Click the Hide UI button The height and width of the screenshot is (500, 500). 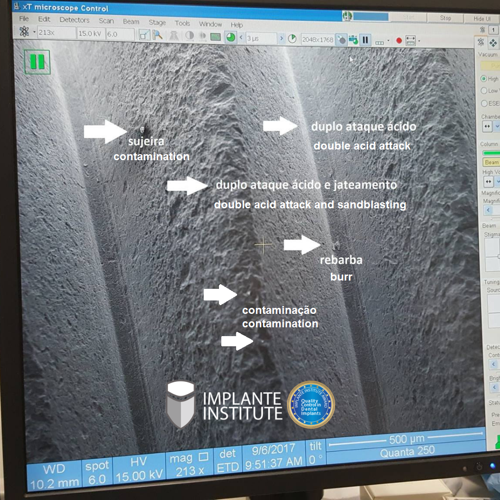pyautogui.click(x=481, y=19)
